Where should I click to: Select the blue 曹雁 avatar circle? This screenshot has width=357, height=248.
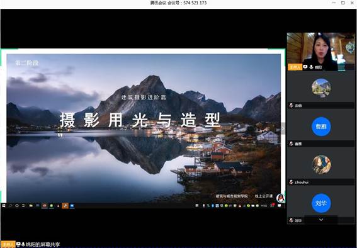[321, 127]
